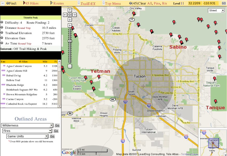Open the Av Time help icon

click(2, 43)
